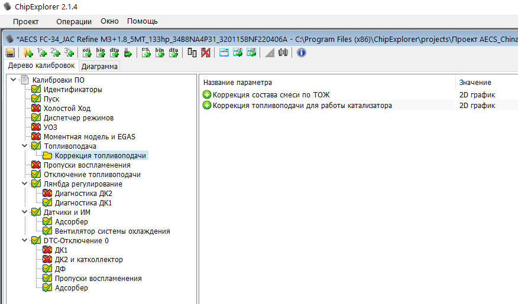Collapse the 'Топливоподача' tree node
The image size is (518, 304).
(24, 146)
